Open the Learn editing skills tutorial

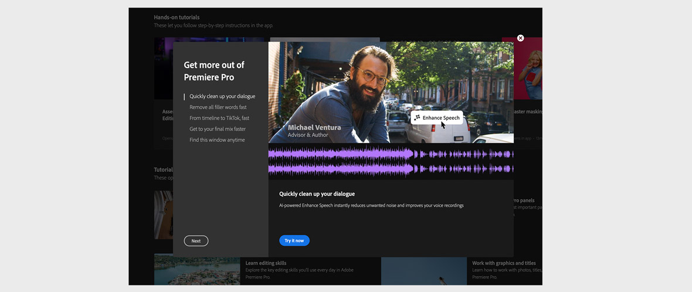[266, 263]
